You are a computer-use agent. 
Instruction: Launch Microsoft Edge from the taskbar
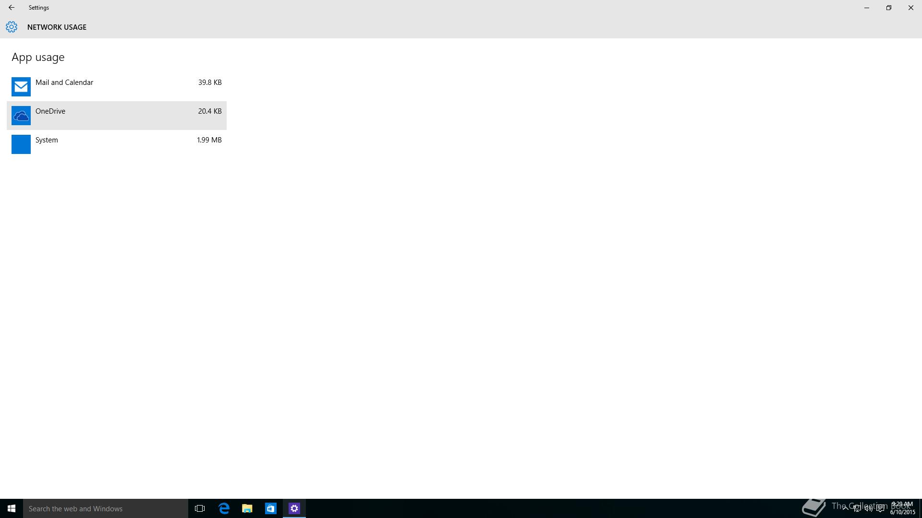[x=224, y=508]
